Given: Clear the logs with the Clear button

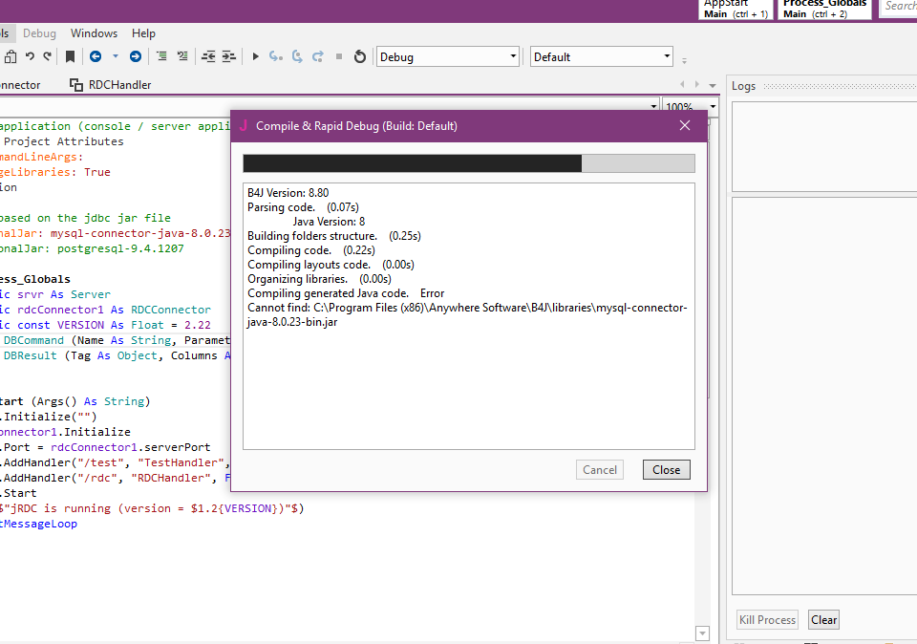Looking at the screenshot, I should 823,619.
